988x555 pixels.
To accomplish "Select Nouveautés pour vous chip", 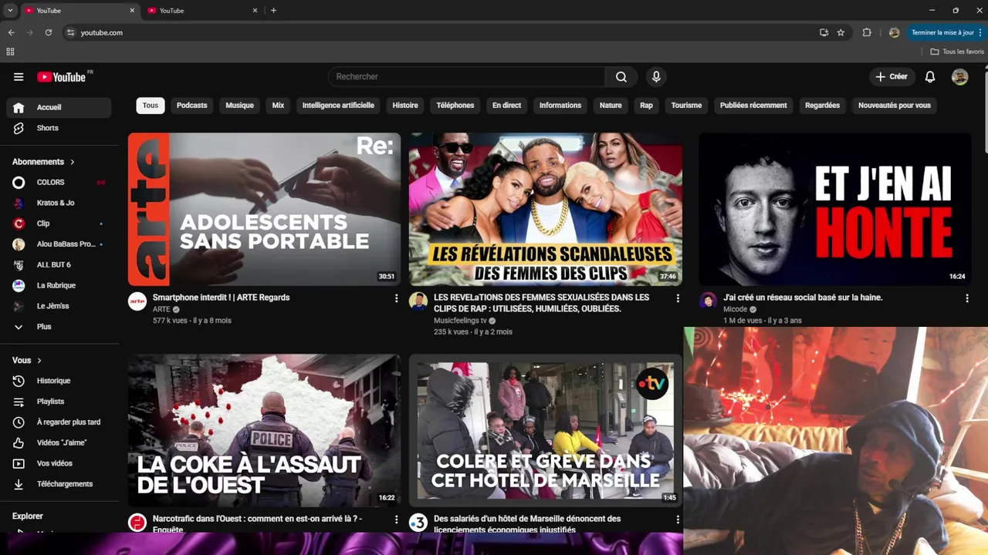I will (895, 106).
